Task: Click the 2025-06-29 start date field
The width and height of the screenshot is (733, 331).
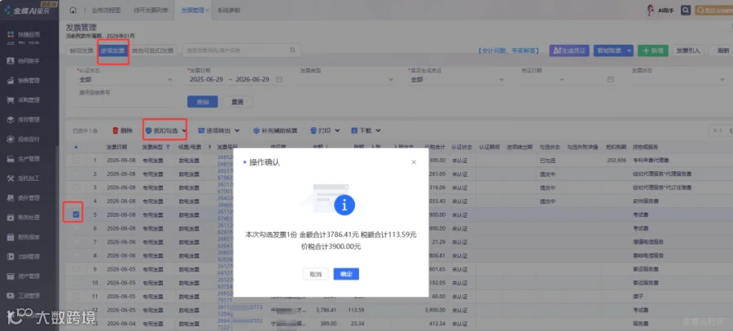Action: 206,80
